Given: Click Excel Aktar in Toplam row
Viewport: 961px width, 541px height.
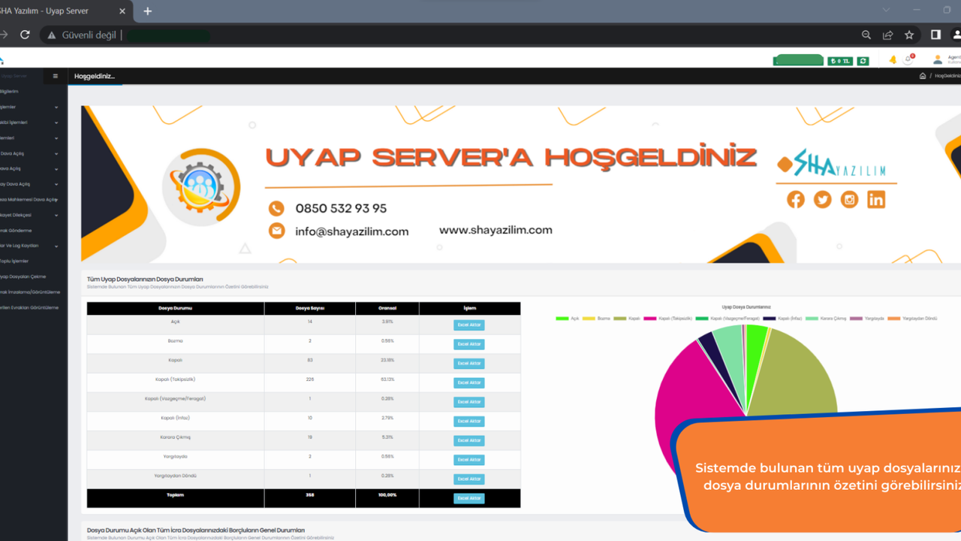Looking at the screenshot, I should pyautogui.click(x=468, y=498).
